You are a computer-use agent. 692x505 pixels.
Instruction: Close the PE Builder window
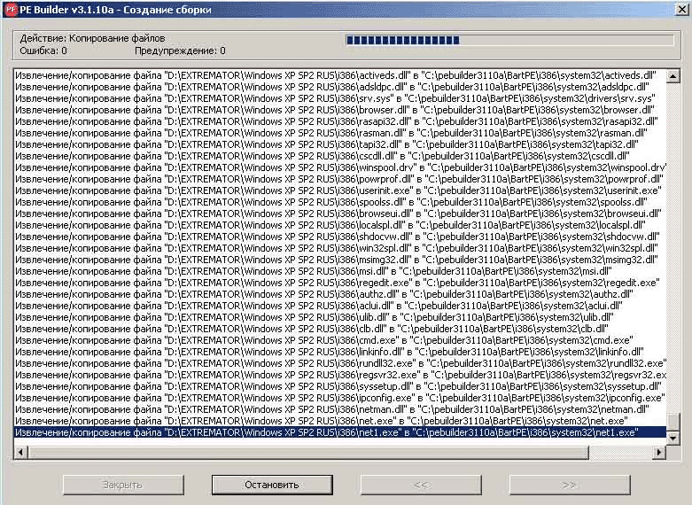click(682, 9)
